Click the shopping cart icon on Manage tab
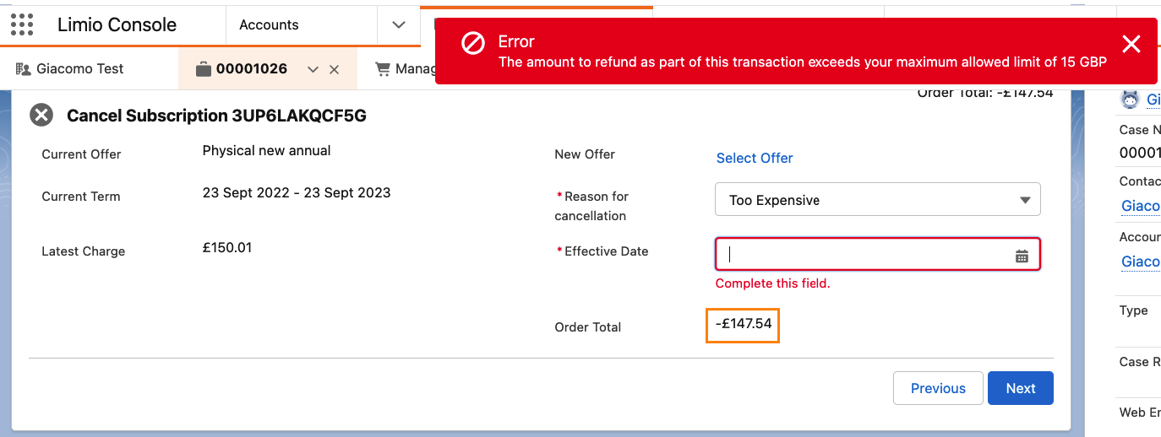This screenshot has width=1161, height=437. click(383, 68)
